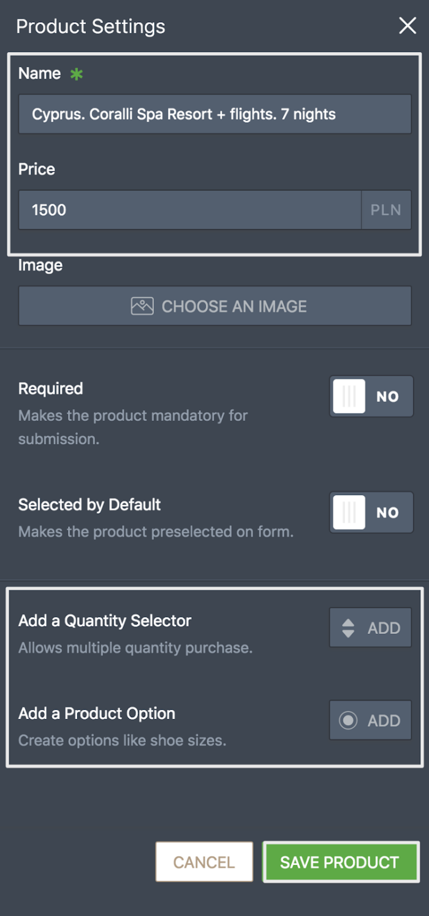This screenshot has height=916, width=429.
Task: Click the white handle of the Required toggle
Action: point(349,396)
